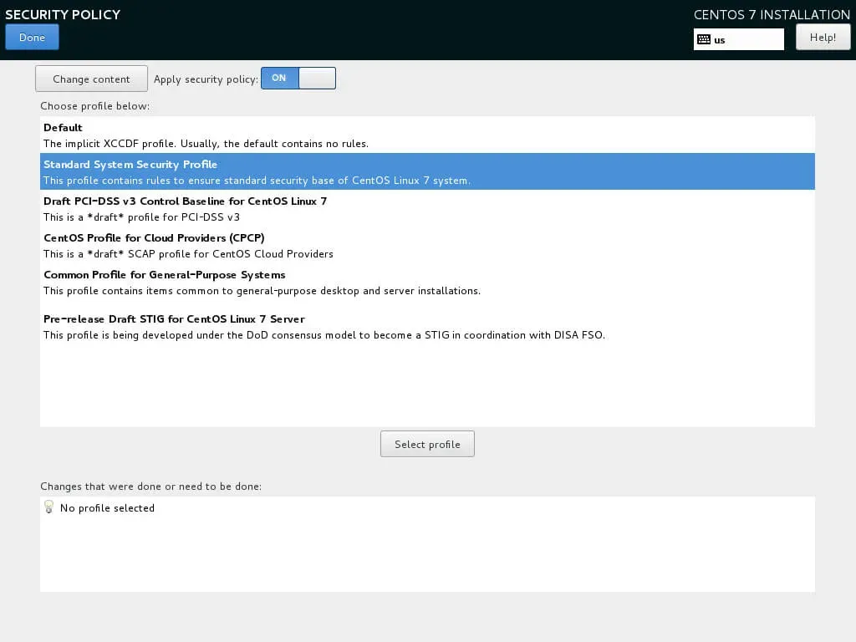This screenshot has width=856, height=642.
Task: Select Standard System Security Profile
Action: point(427,171)
